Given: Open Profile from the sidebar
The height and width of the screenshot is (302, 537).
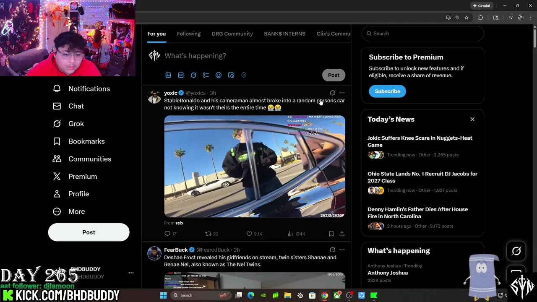Looking at the screenshot, I should pyautogui.click(x=70, y=194).
